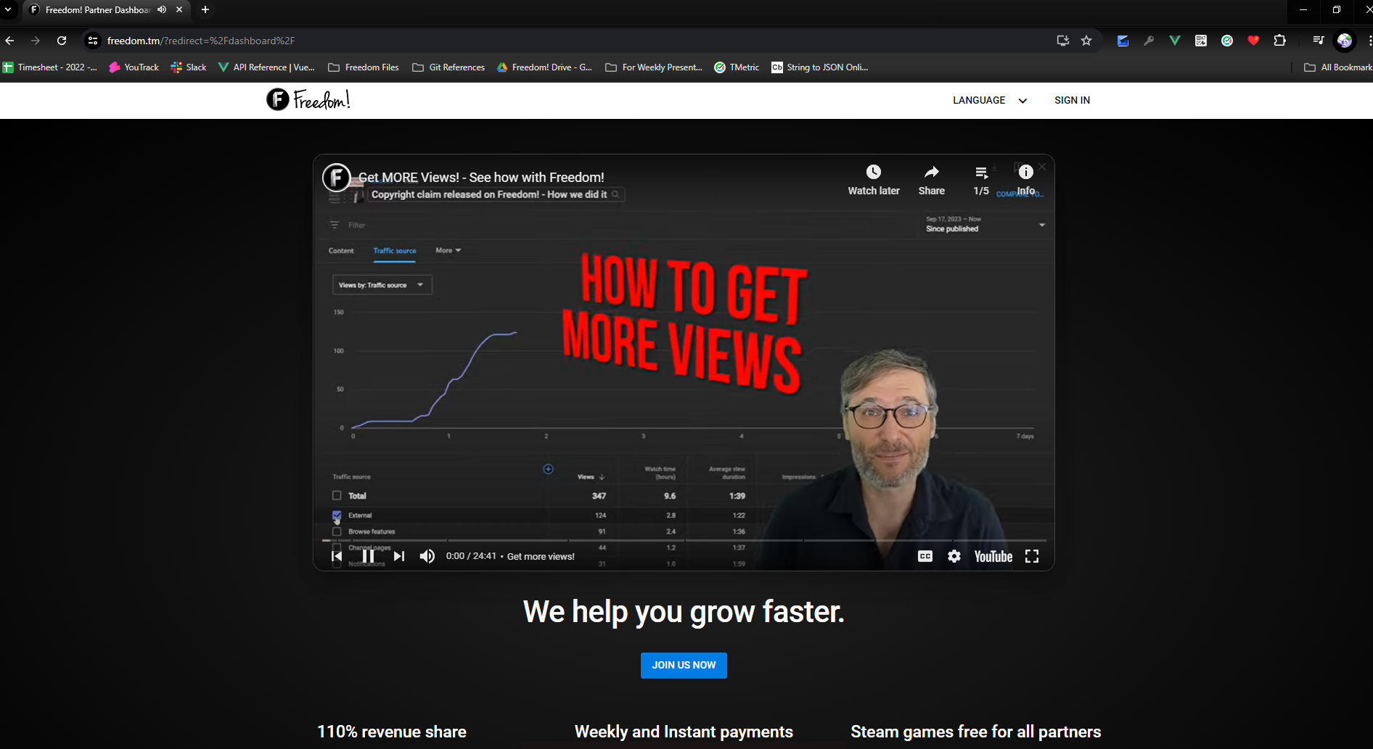Open the Slack bookmark
The width and height of the screenshot is (1373, 749).
(189, 67)
